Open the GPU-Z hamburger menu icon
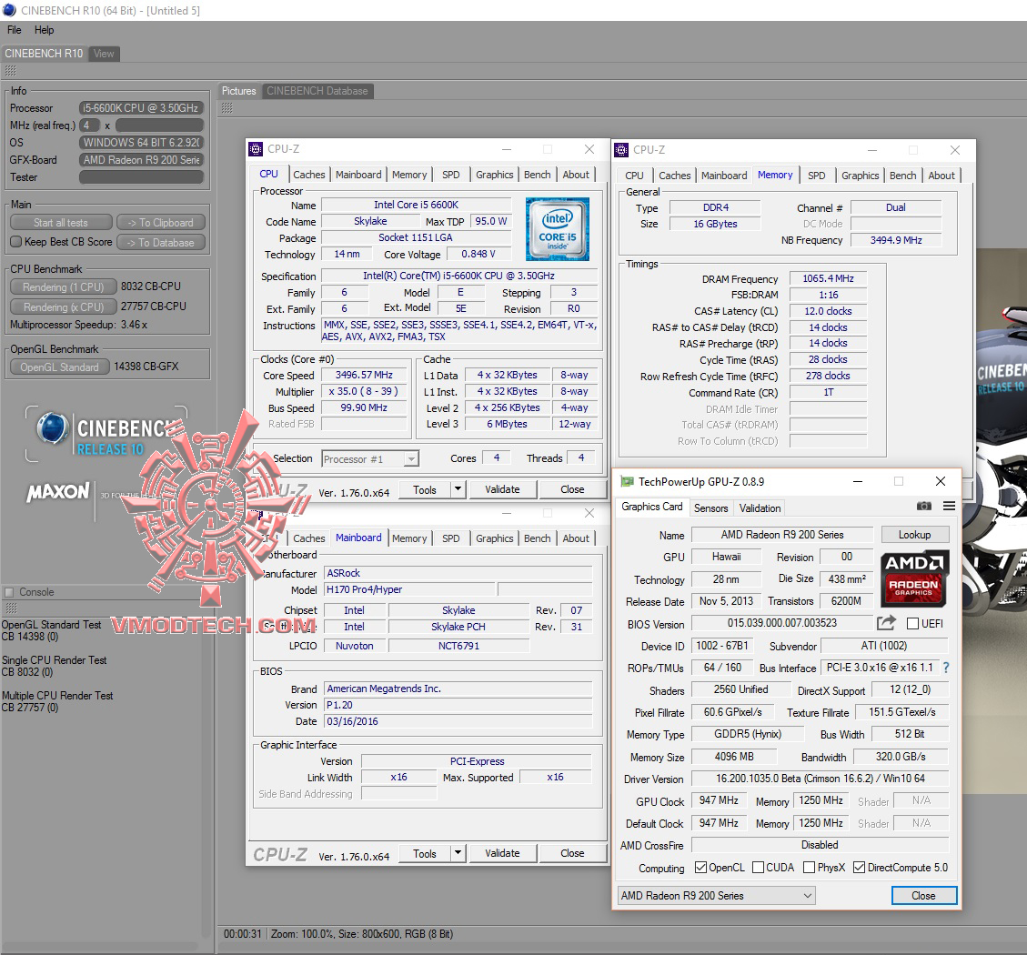 click(x=949, y=507)
